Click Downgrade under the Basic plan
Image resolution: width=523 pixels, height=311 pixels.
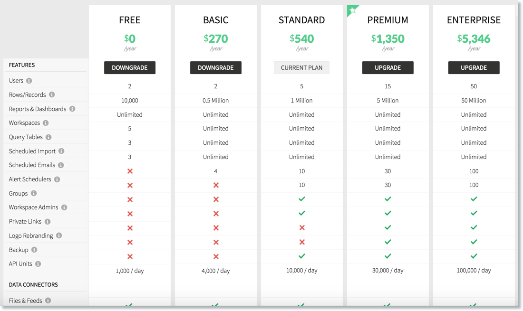point(216,68)
